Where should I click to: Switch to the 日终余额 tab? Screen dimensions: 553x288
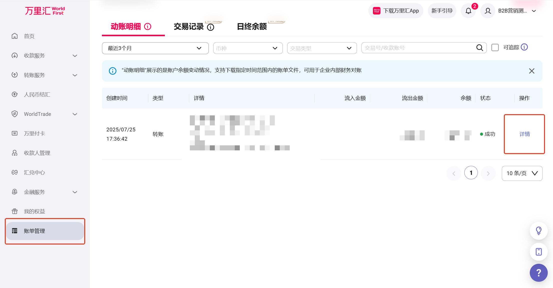pos(252,26)
